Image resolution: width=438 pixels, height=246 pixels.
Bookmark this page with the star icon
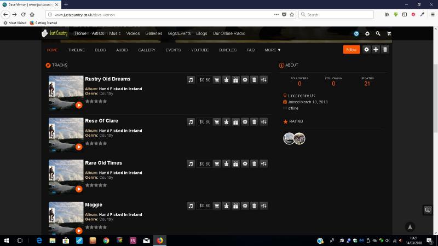tap(292, 15)
